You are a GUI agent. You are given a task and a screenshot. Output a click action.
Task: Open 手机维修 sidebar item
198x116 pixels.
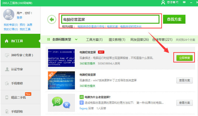click(x=20, y=83)
